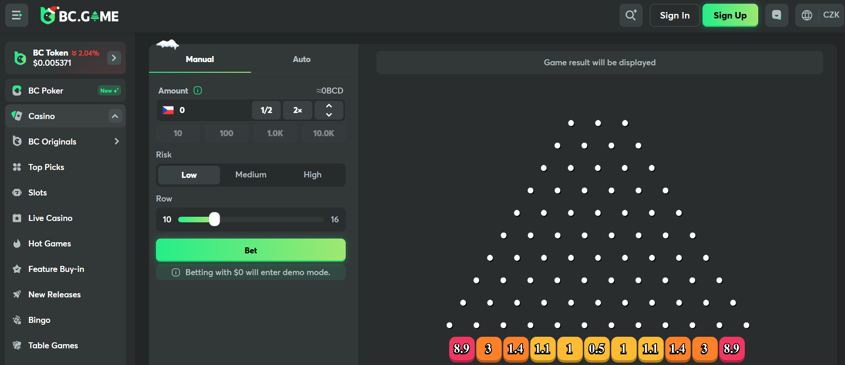Set amount using 1.0K preset
Viewport: 845px width, 365px height.
(275, 133)
